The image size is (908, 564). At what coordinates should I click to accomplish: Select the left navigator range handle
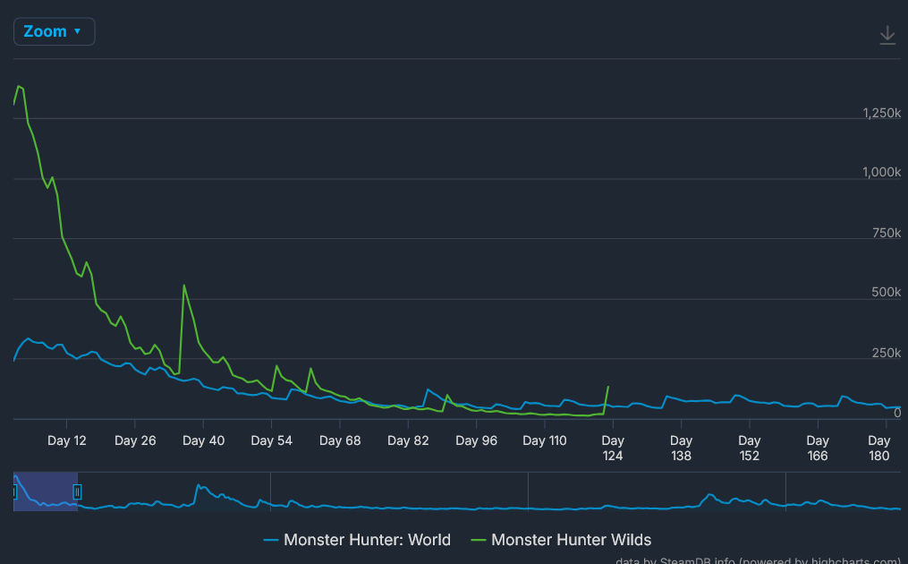pos(14,492)
